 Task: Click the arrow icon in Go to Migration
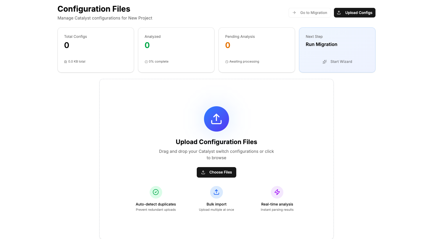click(294, 13)
